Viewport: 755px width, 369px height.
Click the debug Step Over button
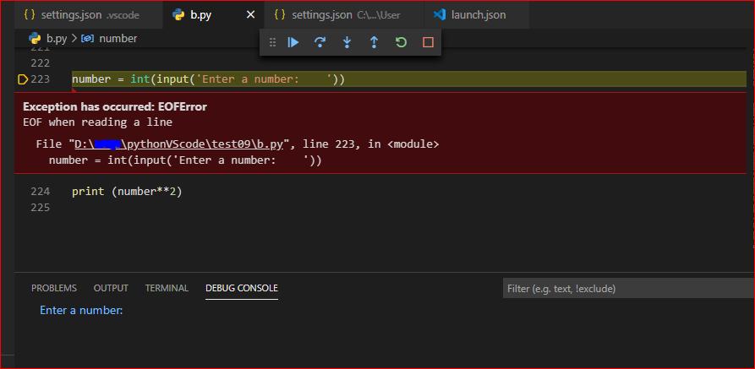(320, 42)
